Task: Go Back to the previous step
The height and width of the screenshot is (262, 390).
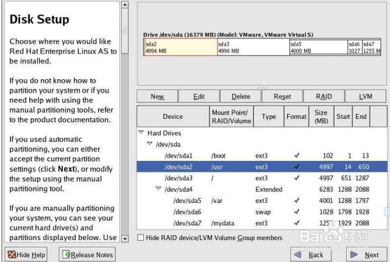Action: [x=311, y=255]
